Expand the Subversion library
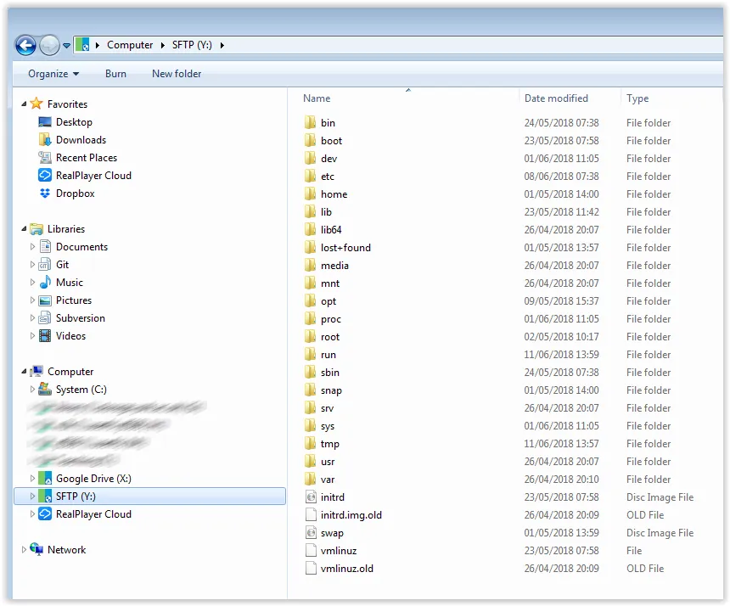The width and height of the screenshot is (730, 606). click(32, 318)
